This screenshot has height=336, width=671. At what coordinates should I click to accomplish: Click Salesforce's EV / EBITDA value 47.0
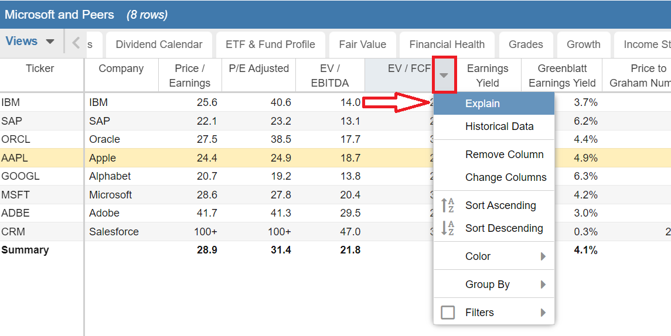[350, 232]
